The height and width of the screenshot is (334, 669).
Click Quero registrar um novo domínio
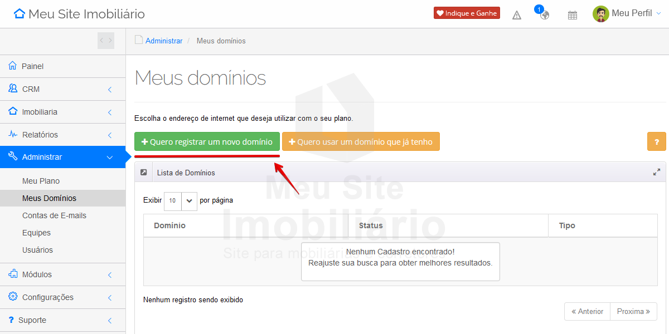point(207,141)
